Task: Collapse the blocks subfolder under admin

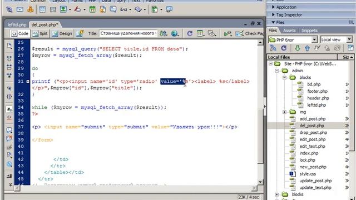Action: pyautogui.click(x=284, y=78)
